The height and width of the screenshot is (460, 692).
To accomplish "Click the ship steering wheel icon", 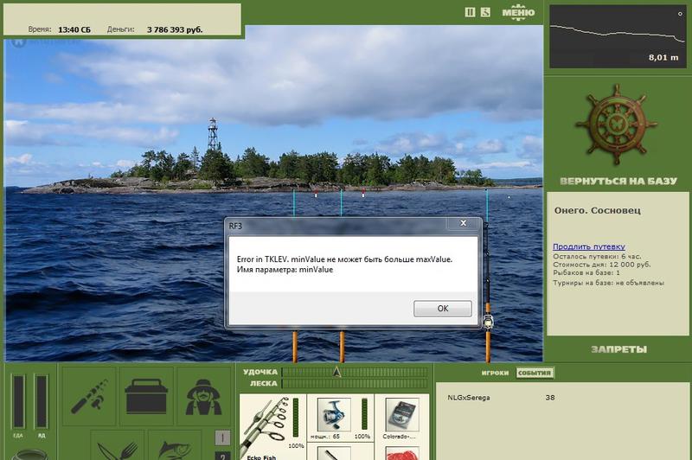I will click(617, 125).
